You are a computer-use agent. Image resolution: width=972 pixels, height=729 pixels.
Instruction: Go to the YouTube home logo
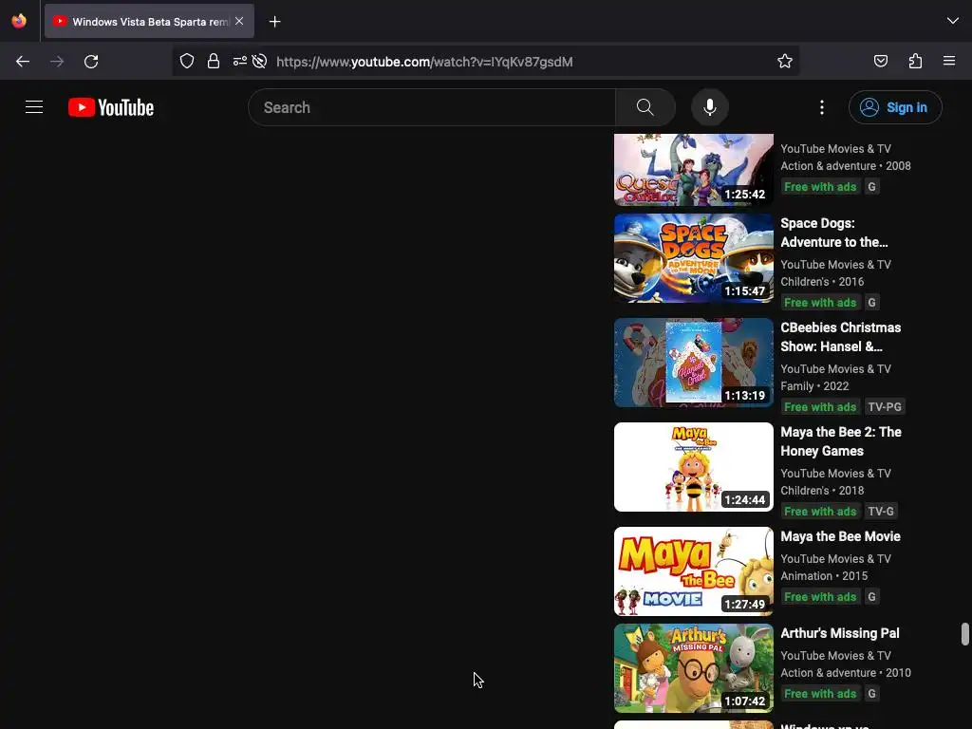point(111,107)
